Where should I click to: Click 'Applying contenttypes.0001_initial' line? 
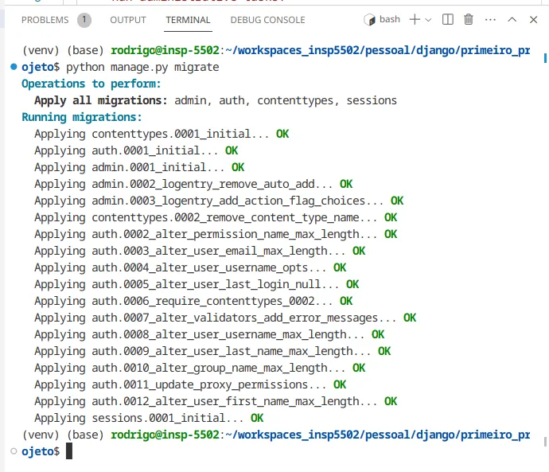tap(162, 134)
